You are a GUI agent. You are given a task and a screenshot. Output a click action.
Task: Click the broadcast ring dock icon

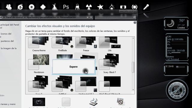[x=134, y=7]
